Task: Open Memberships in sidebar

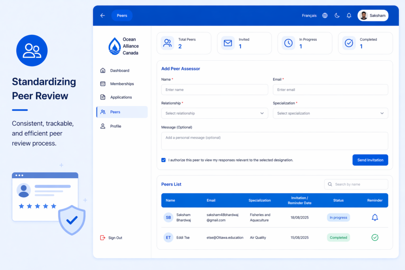Action: pyautogui.click(x=122, y=84)
